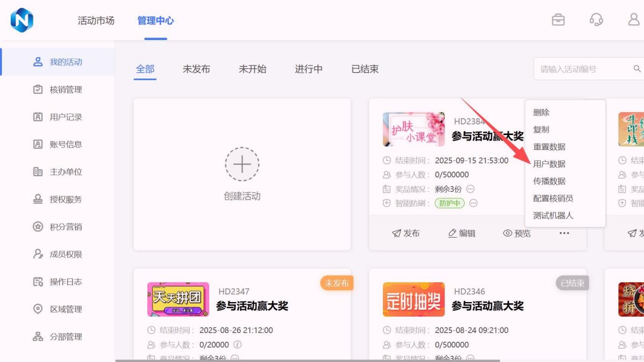
Task: Switch to 管理中心 tab
Action: click(x=155, y=21)
